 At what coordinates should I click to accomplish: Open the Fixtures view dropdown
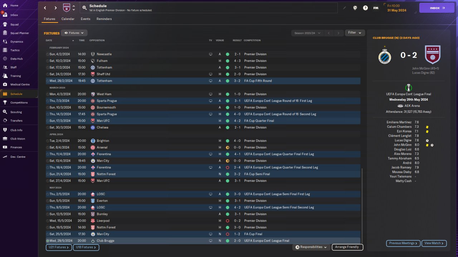(74, 33)
